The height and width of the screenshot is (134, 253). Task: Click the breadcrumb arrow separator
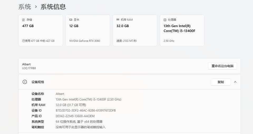pos(36,7)
